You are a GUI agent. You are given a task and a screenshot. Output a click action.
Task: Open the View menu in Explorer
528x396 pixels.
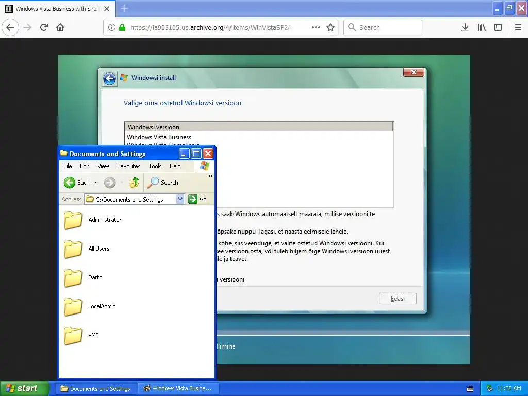tap(103, 166)
